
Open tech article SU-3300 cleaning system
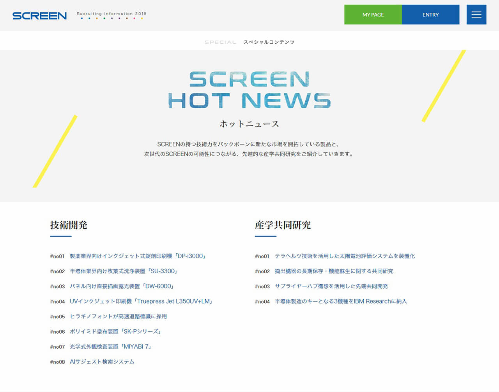[x=124, y=271]
